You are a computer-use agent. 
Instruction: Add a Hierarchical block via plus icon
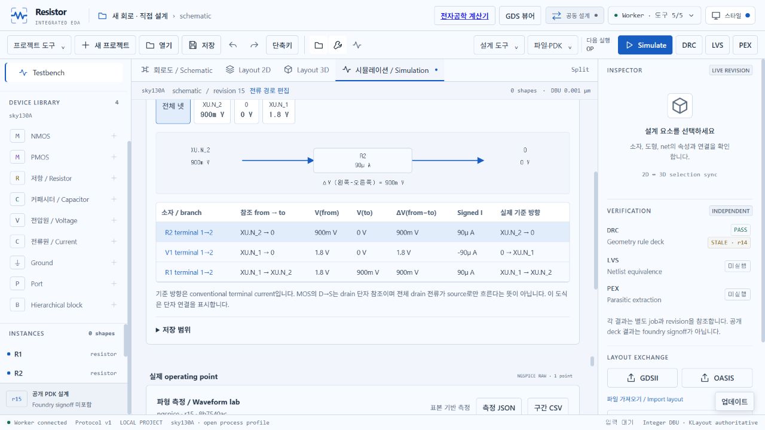114,305
